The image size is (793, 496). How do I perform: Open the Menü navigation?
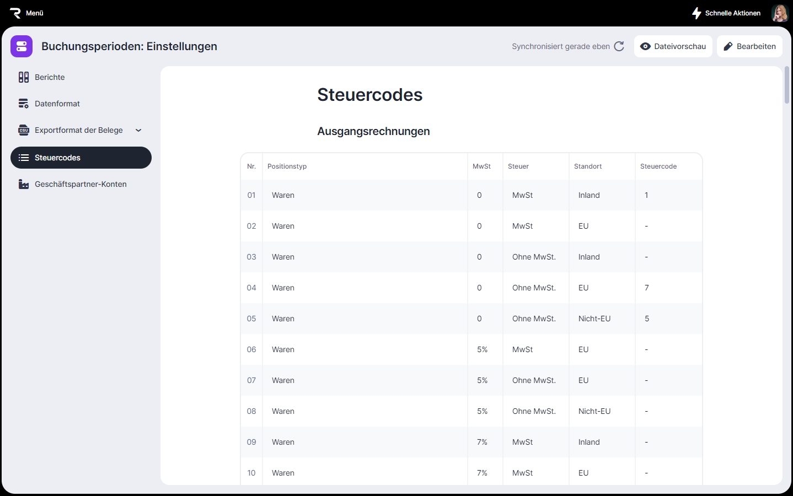[34, 13]
